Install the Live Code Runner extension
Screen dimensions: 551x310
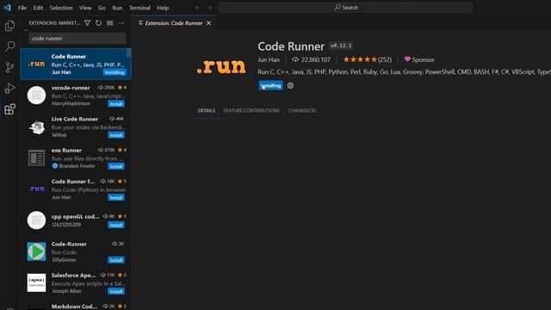pos(116,135)
